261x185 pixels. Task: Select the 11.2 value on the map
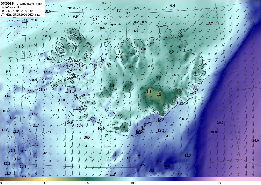[87, 95]
